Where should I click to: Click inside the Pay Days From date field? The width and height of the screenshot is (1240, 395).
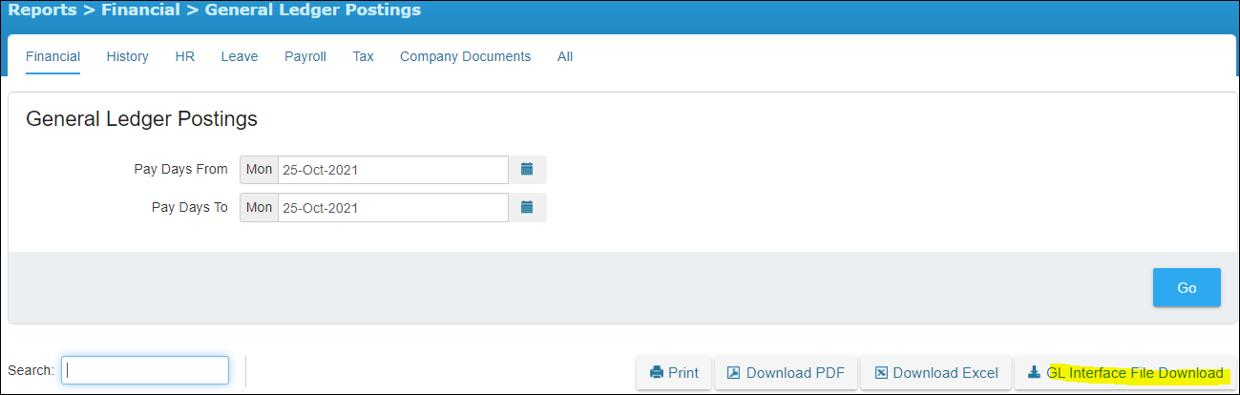click(393, 170)
